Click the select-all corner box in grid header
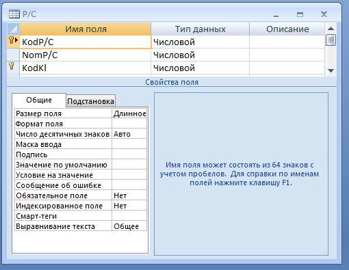Screen dimensions: 349x270 tap(13, 29)
